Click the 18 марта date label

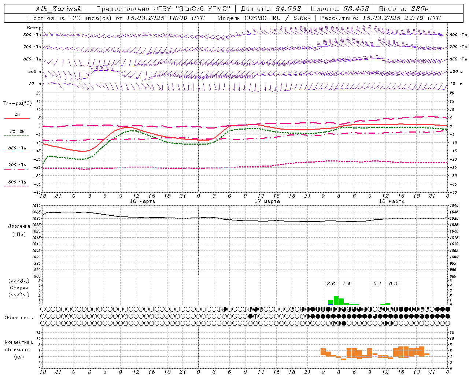392,201
